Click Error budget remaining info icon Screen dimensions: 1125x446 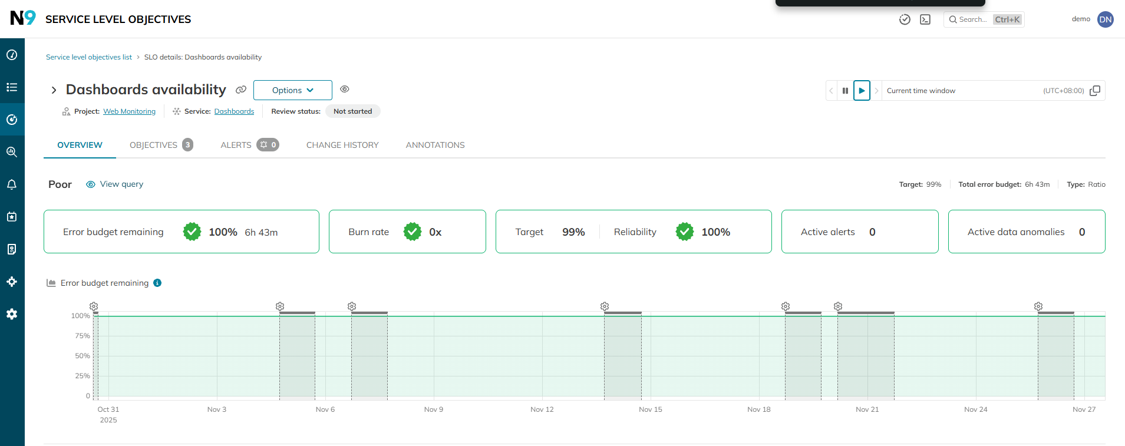coord(157,283)
